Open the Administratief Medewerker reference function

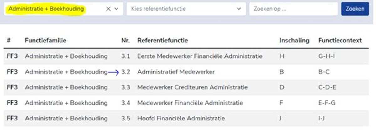tap(176, 72)
